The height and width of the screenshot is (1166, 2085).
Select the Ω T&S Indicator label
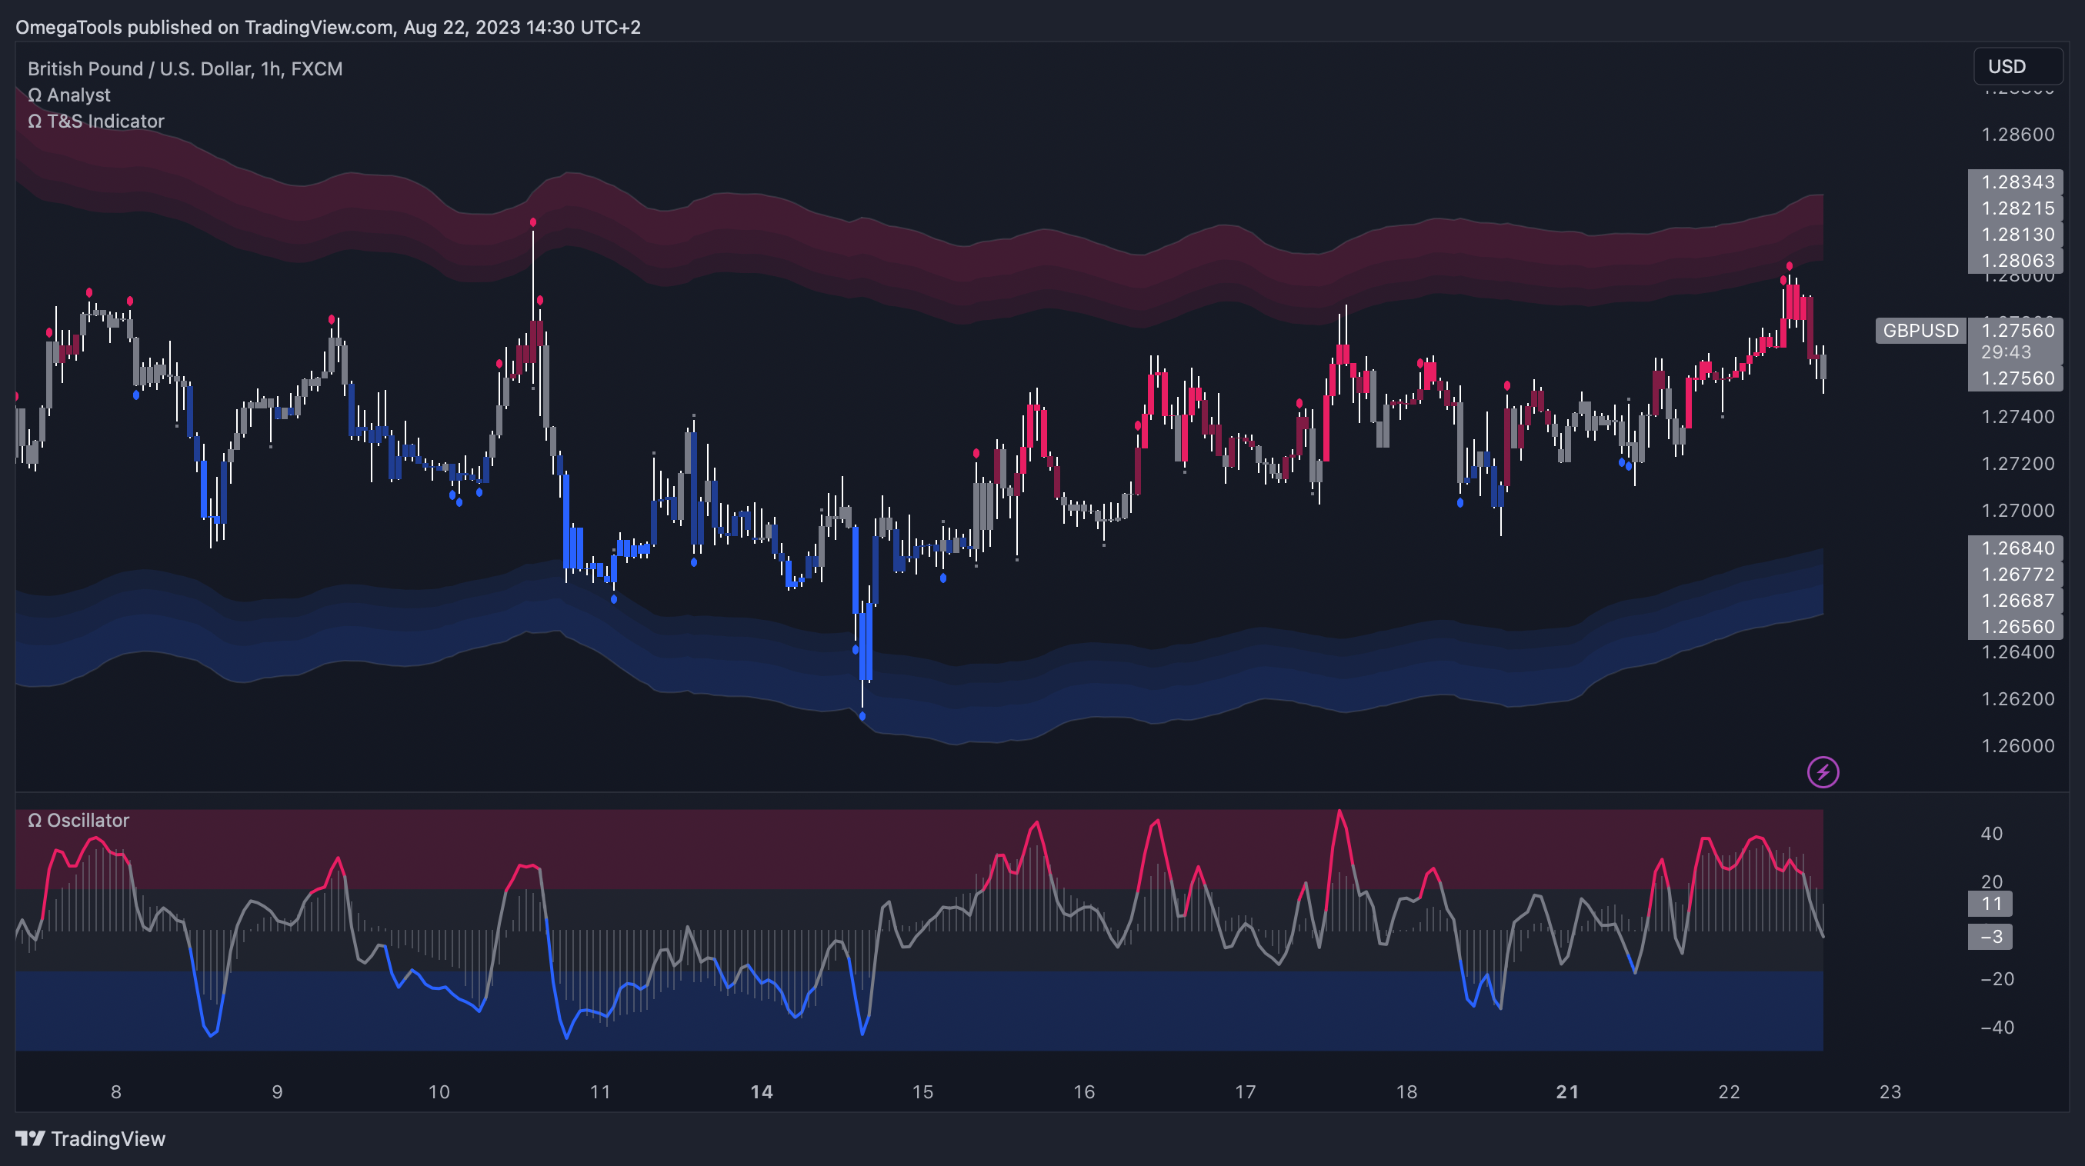95,122
